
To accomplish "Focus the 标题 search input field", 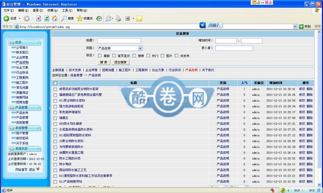I will tap(119, 40).
